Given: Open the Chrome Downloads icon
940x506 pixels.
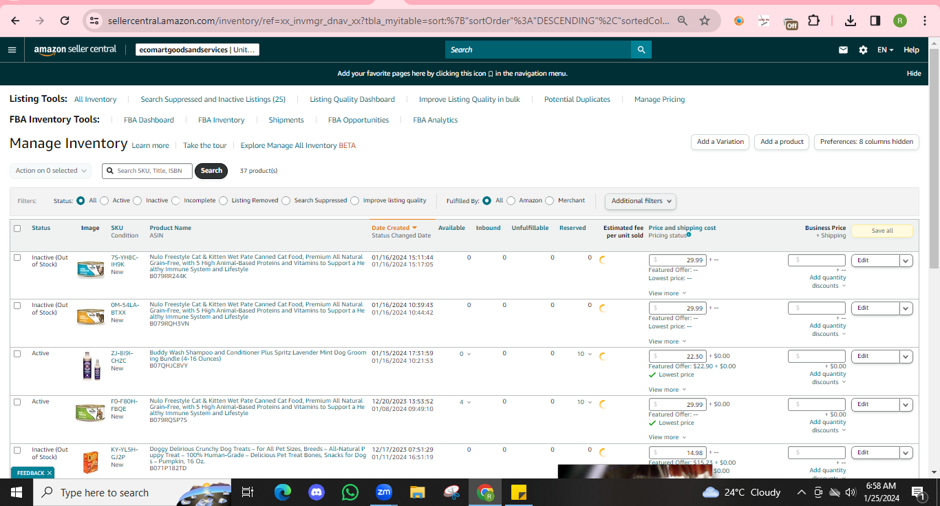Looking at the screenshot, I should (851, 21).
